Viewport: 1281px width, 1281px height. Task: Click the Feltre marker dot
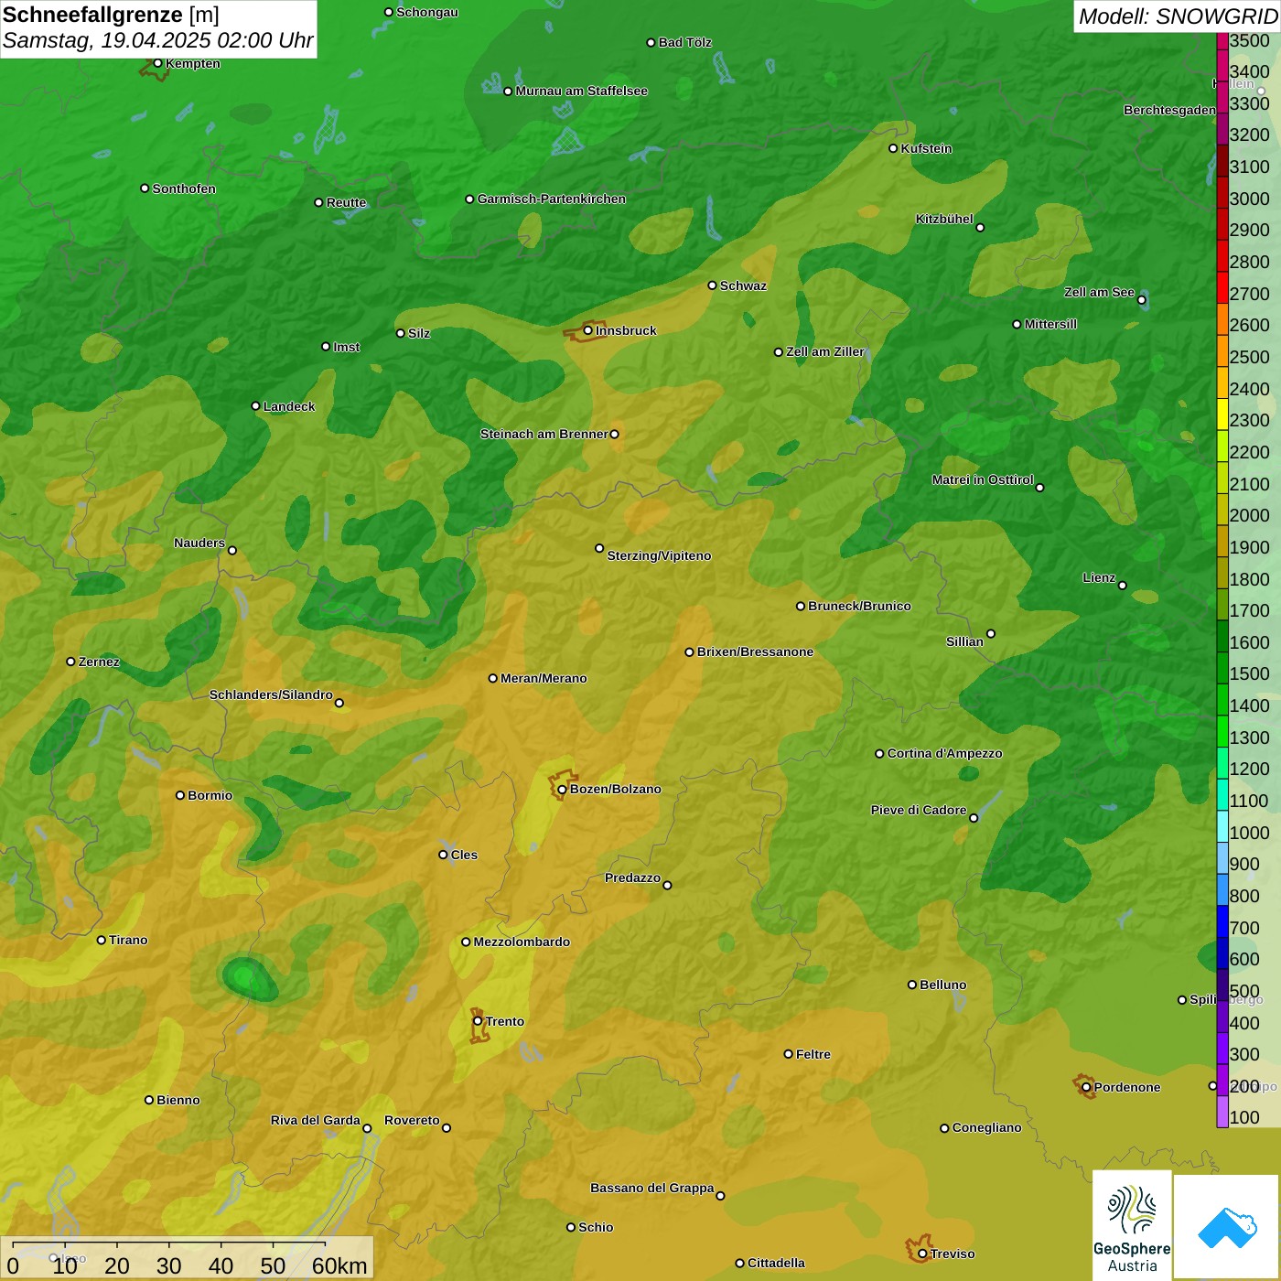coord(788,1054)
